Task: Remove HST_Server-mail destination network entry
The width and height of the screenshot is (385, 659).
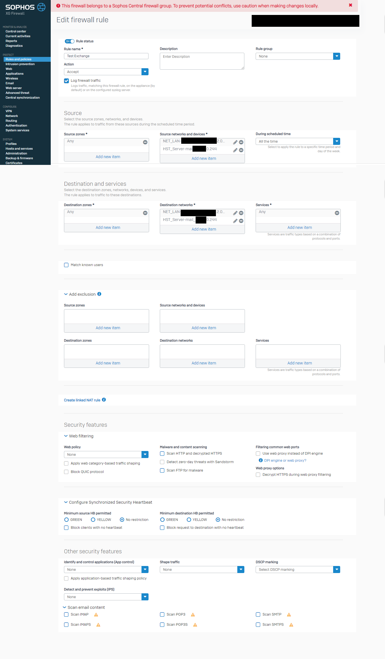Action: click(x=241, y=221)
